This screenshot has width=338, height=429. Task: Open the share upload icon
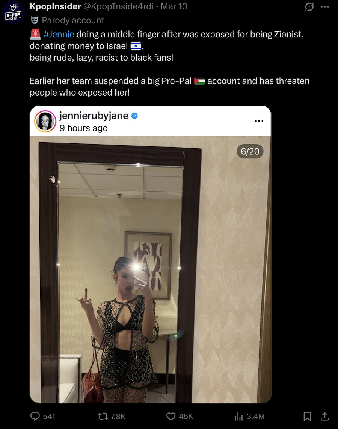point(324,416)
